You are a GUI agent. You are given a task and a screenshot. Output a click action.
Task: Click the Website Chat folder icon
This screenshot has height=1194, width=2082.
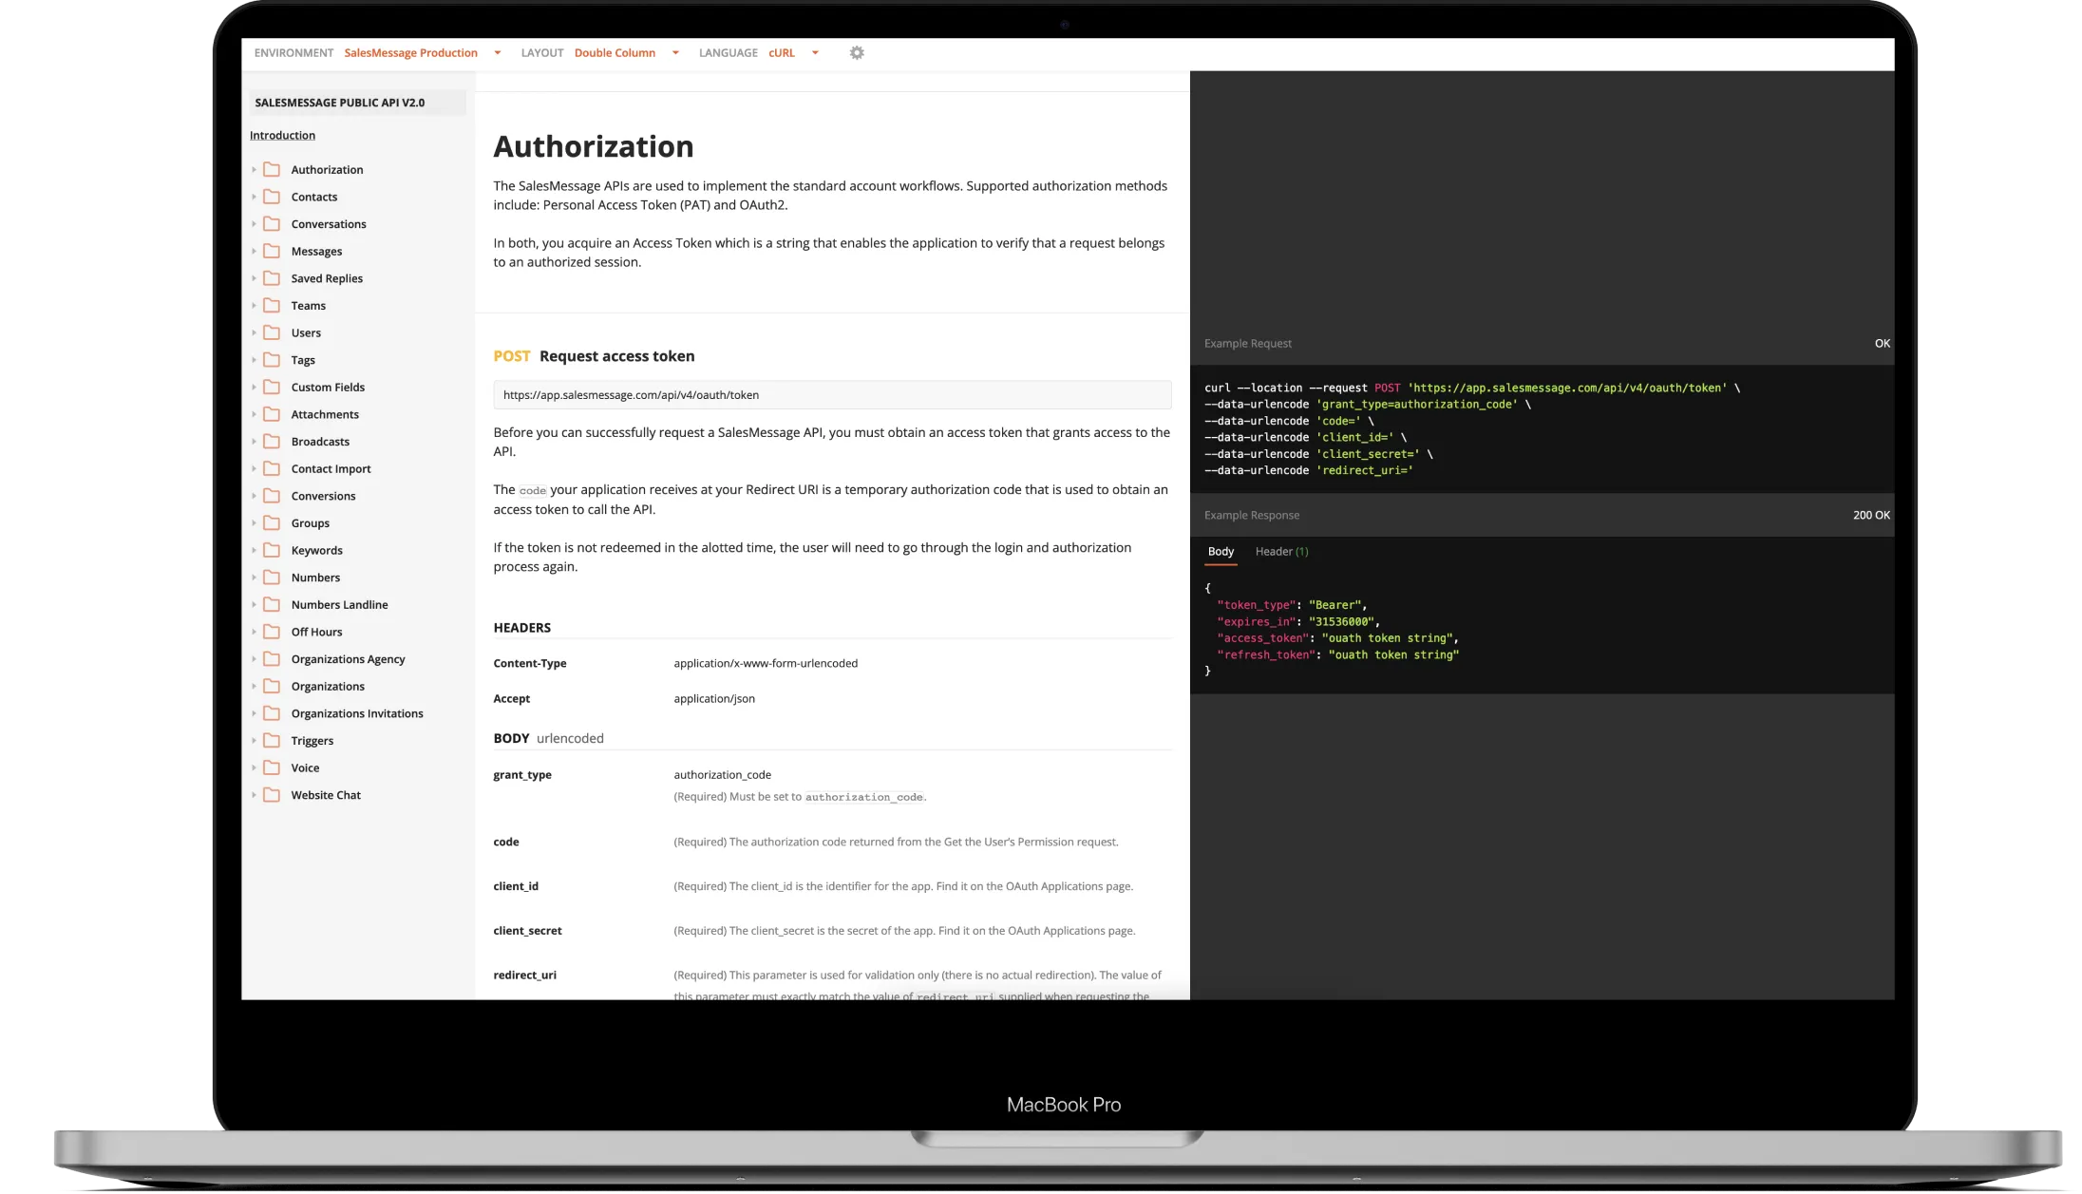(x=272, y=795)
